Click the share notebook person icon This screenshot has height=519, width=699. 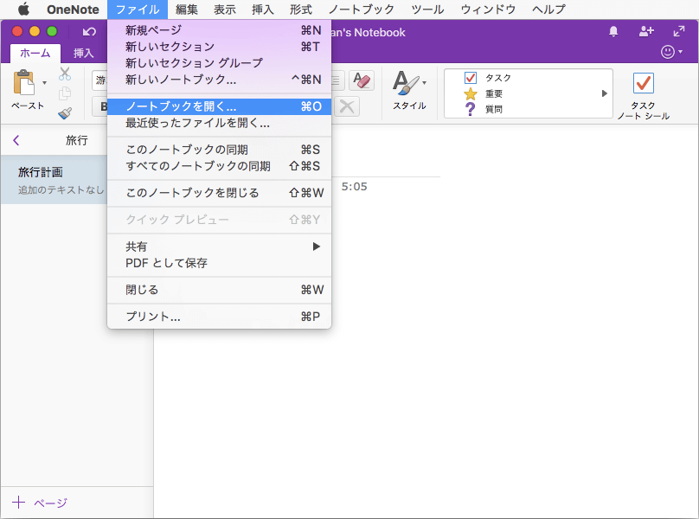[646, 31]
